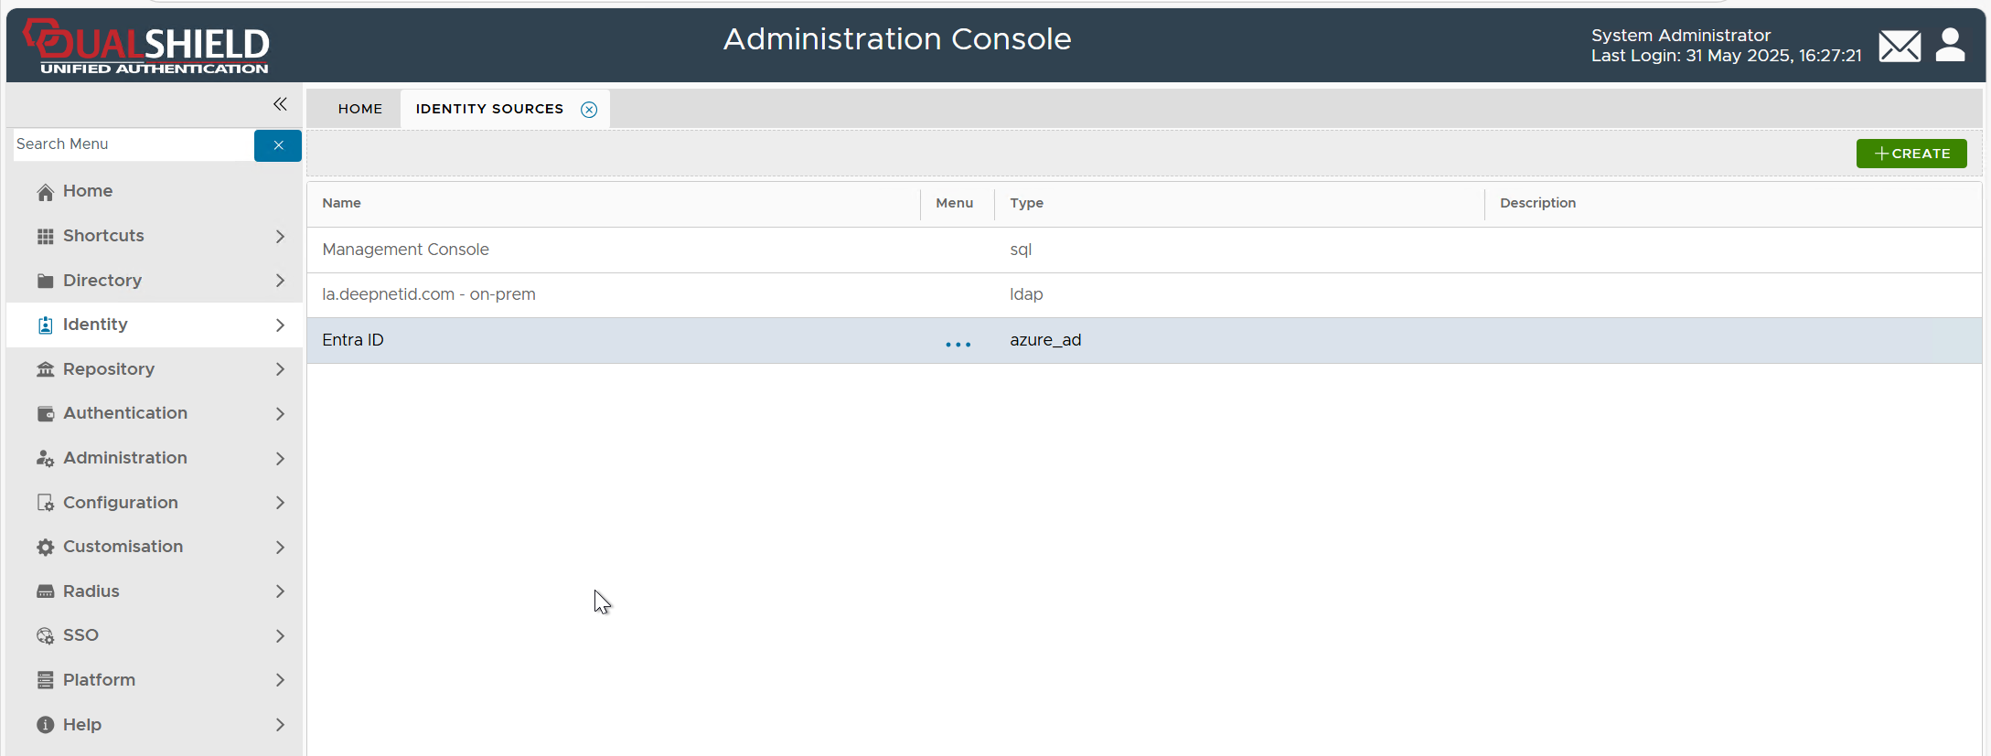Collapse the sidebar with double-chevron icon
Image resolution: width=1991 pixels, height=756 pixels.
(x=280, y=104)
